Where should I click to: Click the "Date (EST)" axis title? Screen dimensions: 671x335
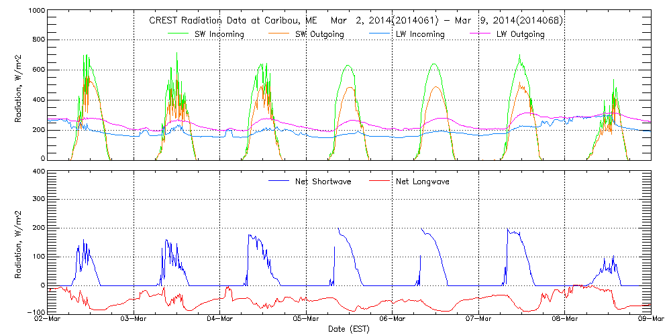(348, 330)
